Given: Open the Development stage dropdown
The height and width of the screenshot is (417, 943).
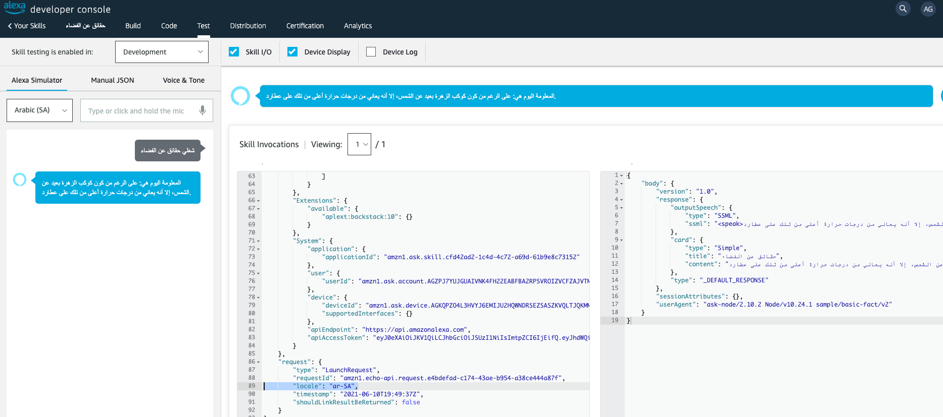Looking at the screenshot, I should point(162,52).
